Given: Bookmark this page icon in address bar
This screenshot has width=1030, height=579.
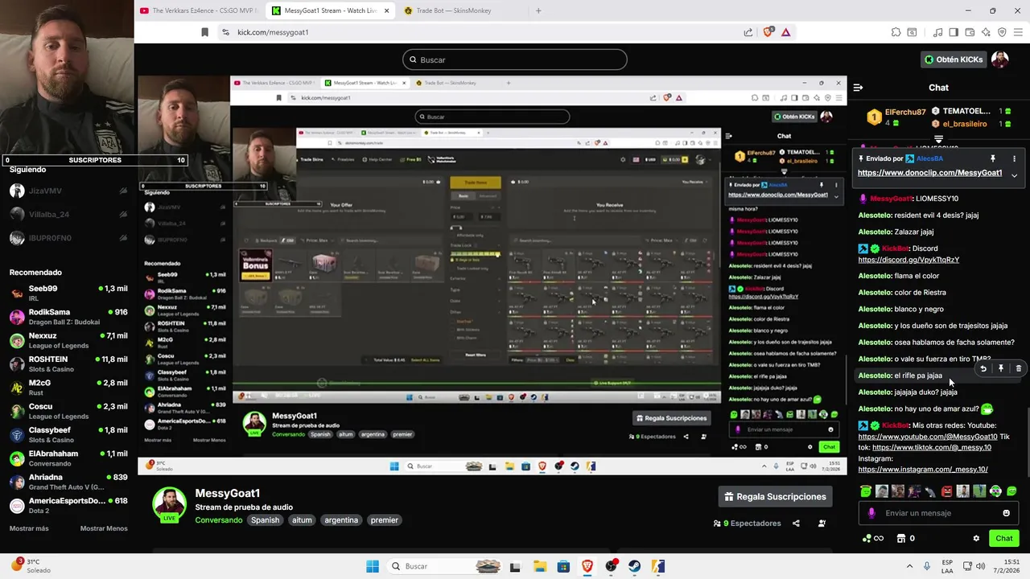Looking at the screenshot, I should pyautogui.click(x=205, y=32).
